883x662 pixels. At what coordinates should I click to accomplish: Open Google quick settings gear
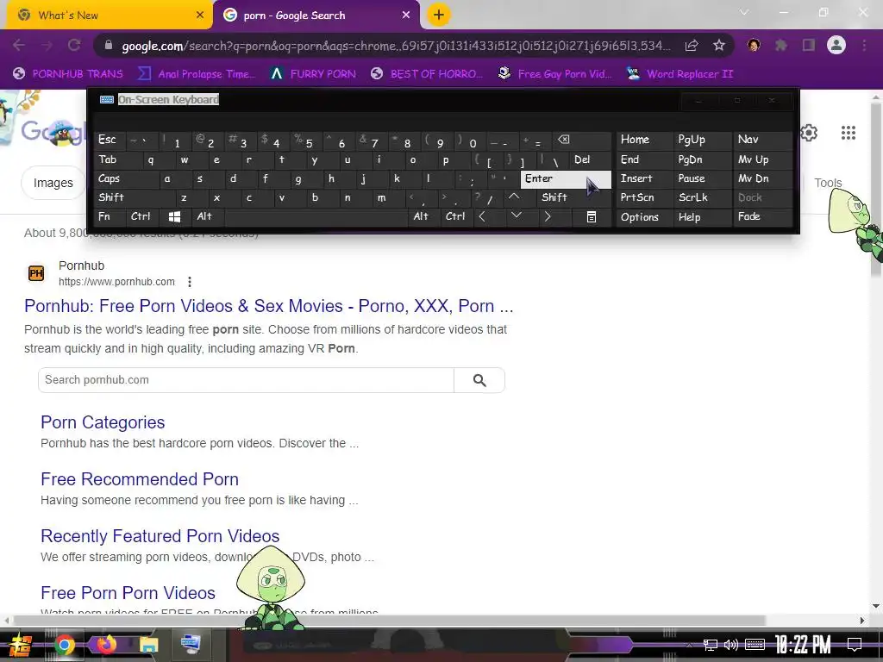click(x=809, y=133)
